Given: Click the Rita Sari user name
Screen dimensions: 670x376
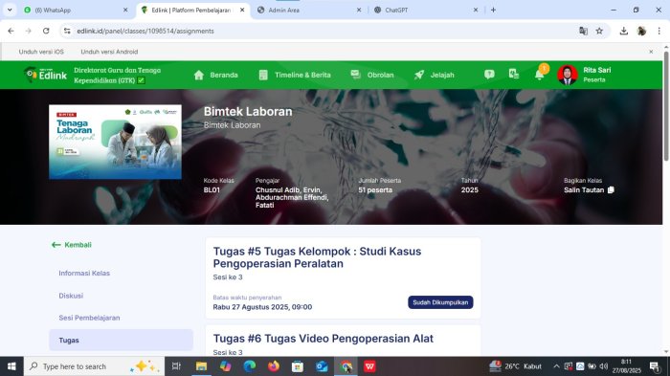Looking at the screenshot, I should (x=597, y=70).
